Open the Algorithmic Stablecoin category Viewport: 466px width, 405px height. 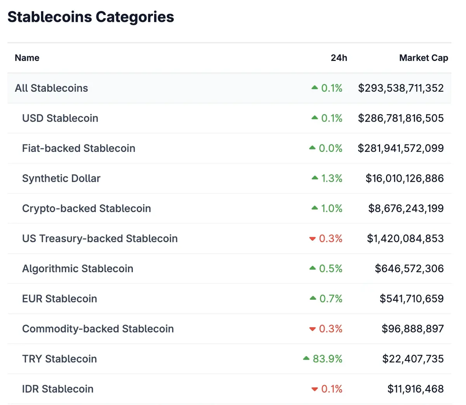tap(78, 269)
